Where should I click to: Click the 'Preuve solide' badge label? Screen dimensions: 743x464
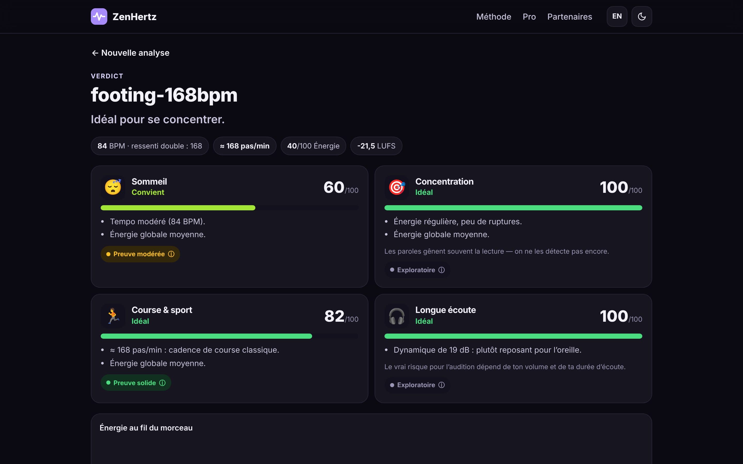(x=135, y=383)
